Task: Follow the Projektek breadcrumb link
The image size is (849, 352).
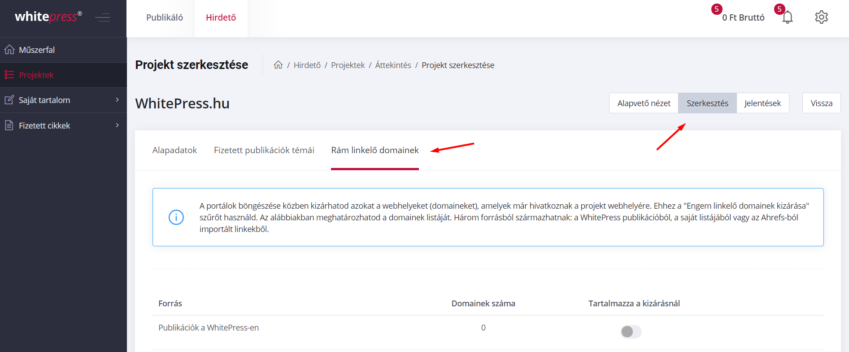Action: click(348, 65)
